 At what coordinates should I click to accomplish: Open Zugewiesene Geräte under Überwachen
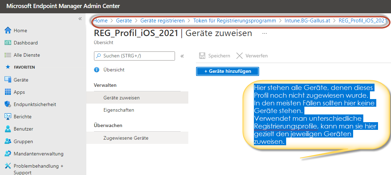(x=137, y=138)
